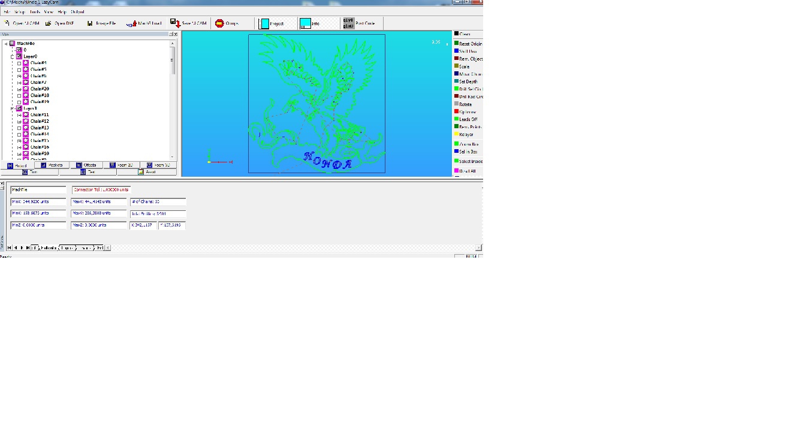Click the Open LCAM toolbar icon

[7, 23]
